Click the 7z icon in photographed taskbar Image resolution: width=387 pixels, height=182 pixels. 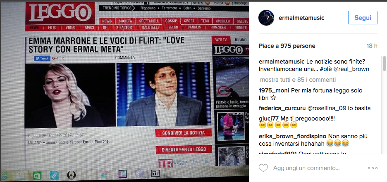(x=155, y=174)
